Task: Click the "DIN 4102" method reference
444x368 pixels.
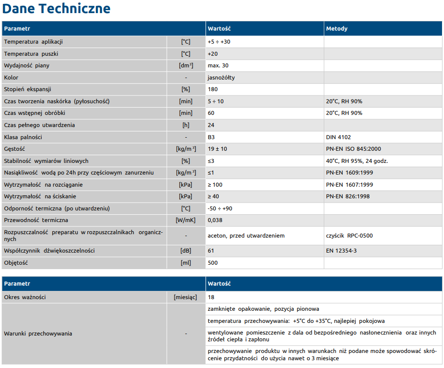Action: tap(338, 137)
